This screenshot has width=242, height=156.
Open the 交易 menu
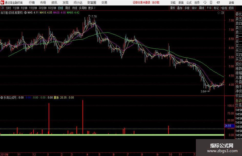point(104,3)
